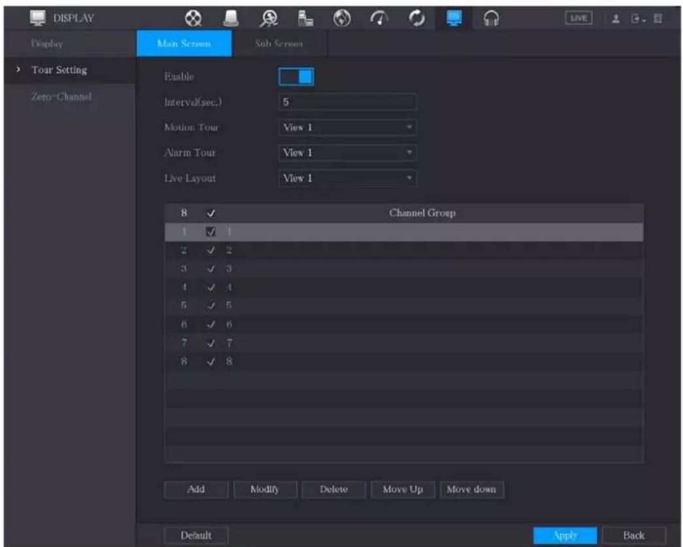Image resolution: width=683 pixels, height=547 pixels.
Task: Open the Storage gauge icon menu
Action: point(379,18)
